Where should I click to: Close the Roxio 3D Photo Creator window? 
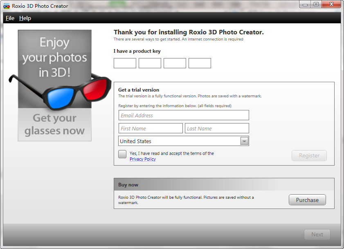tap(331, 4)
